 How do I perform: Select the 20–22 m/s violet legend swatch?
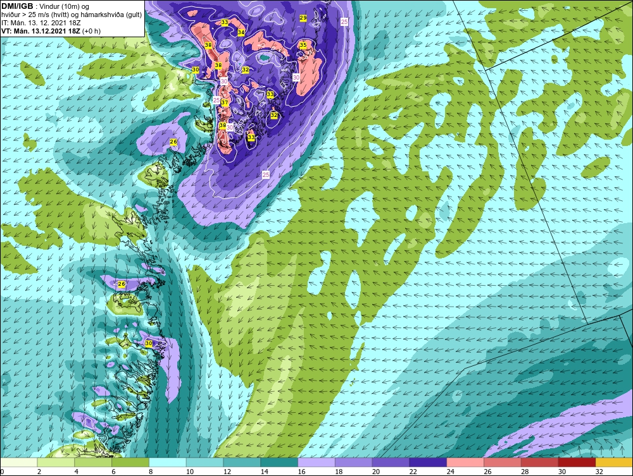[391, 462]
